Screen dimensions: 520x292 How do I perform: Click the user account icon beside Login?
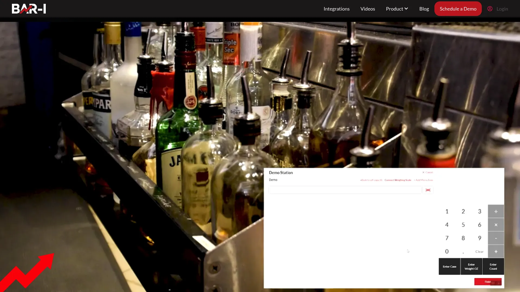click(490, 9)
